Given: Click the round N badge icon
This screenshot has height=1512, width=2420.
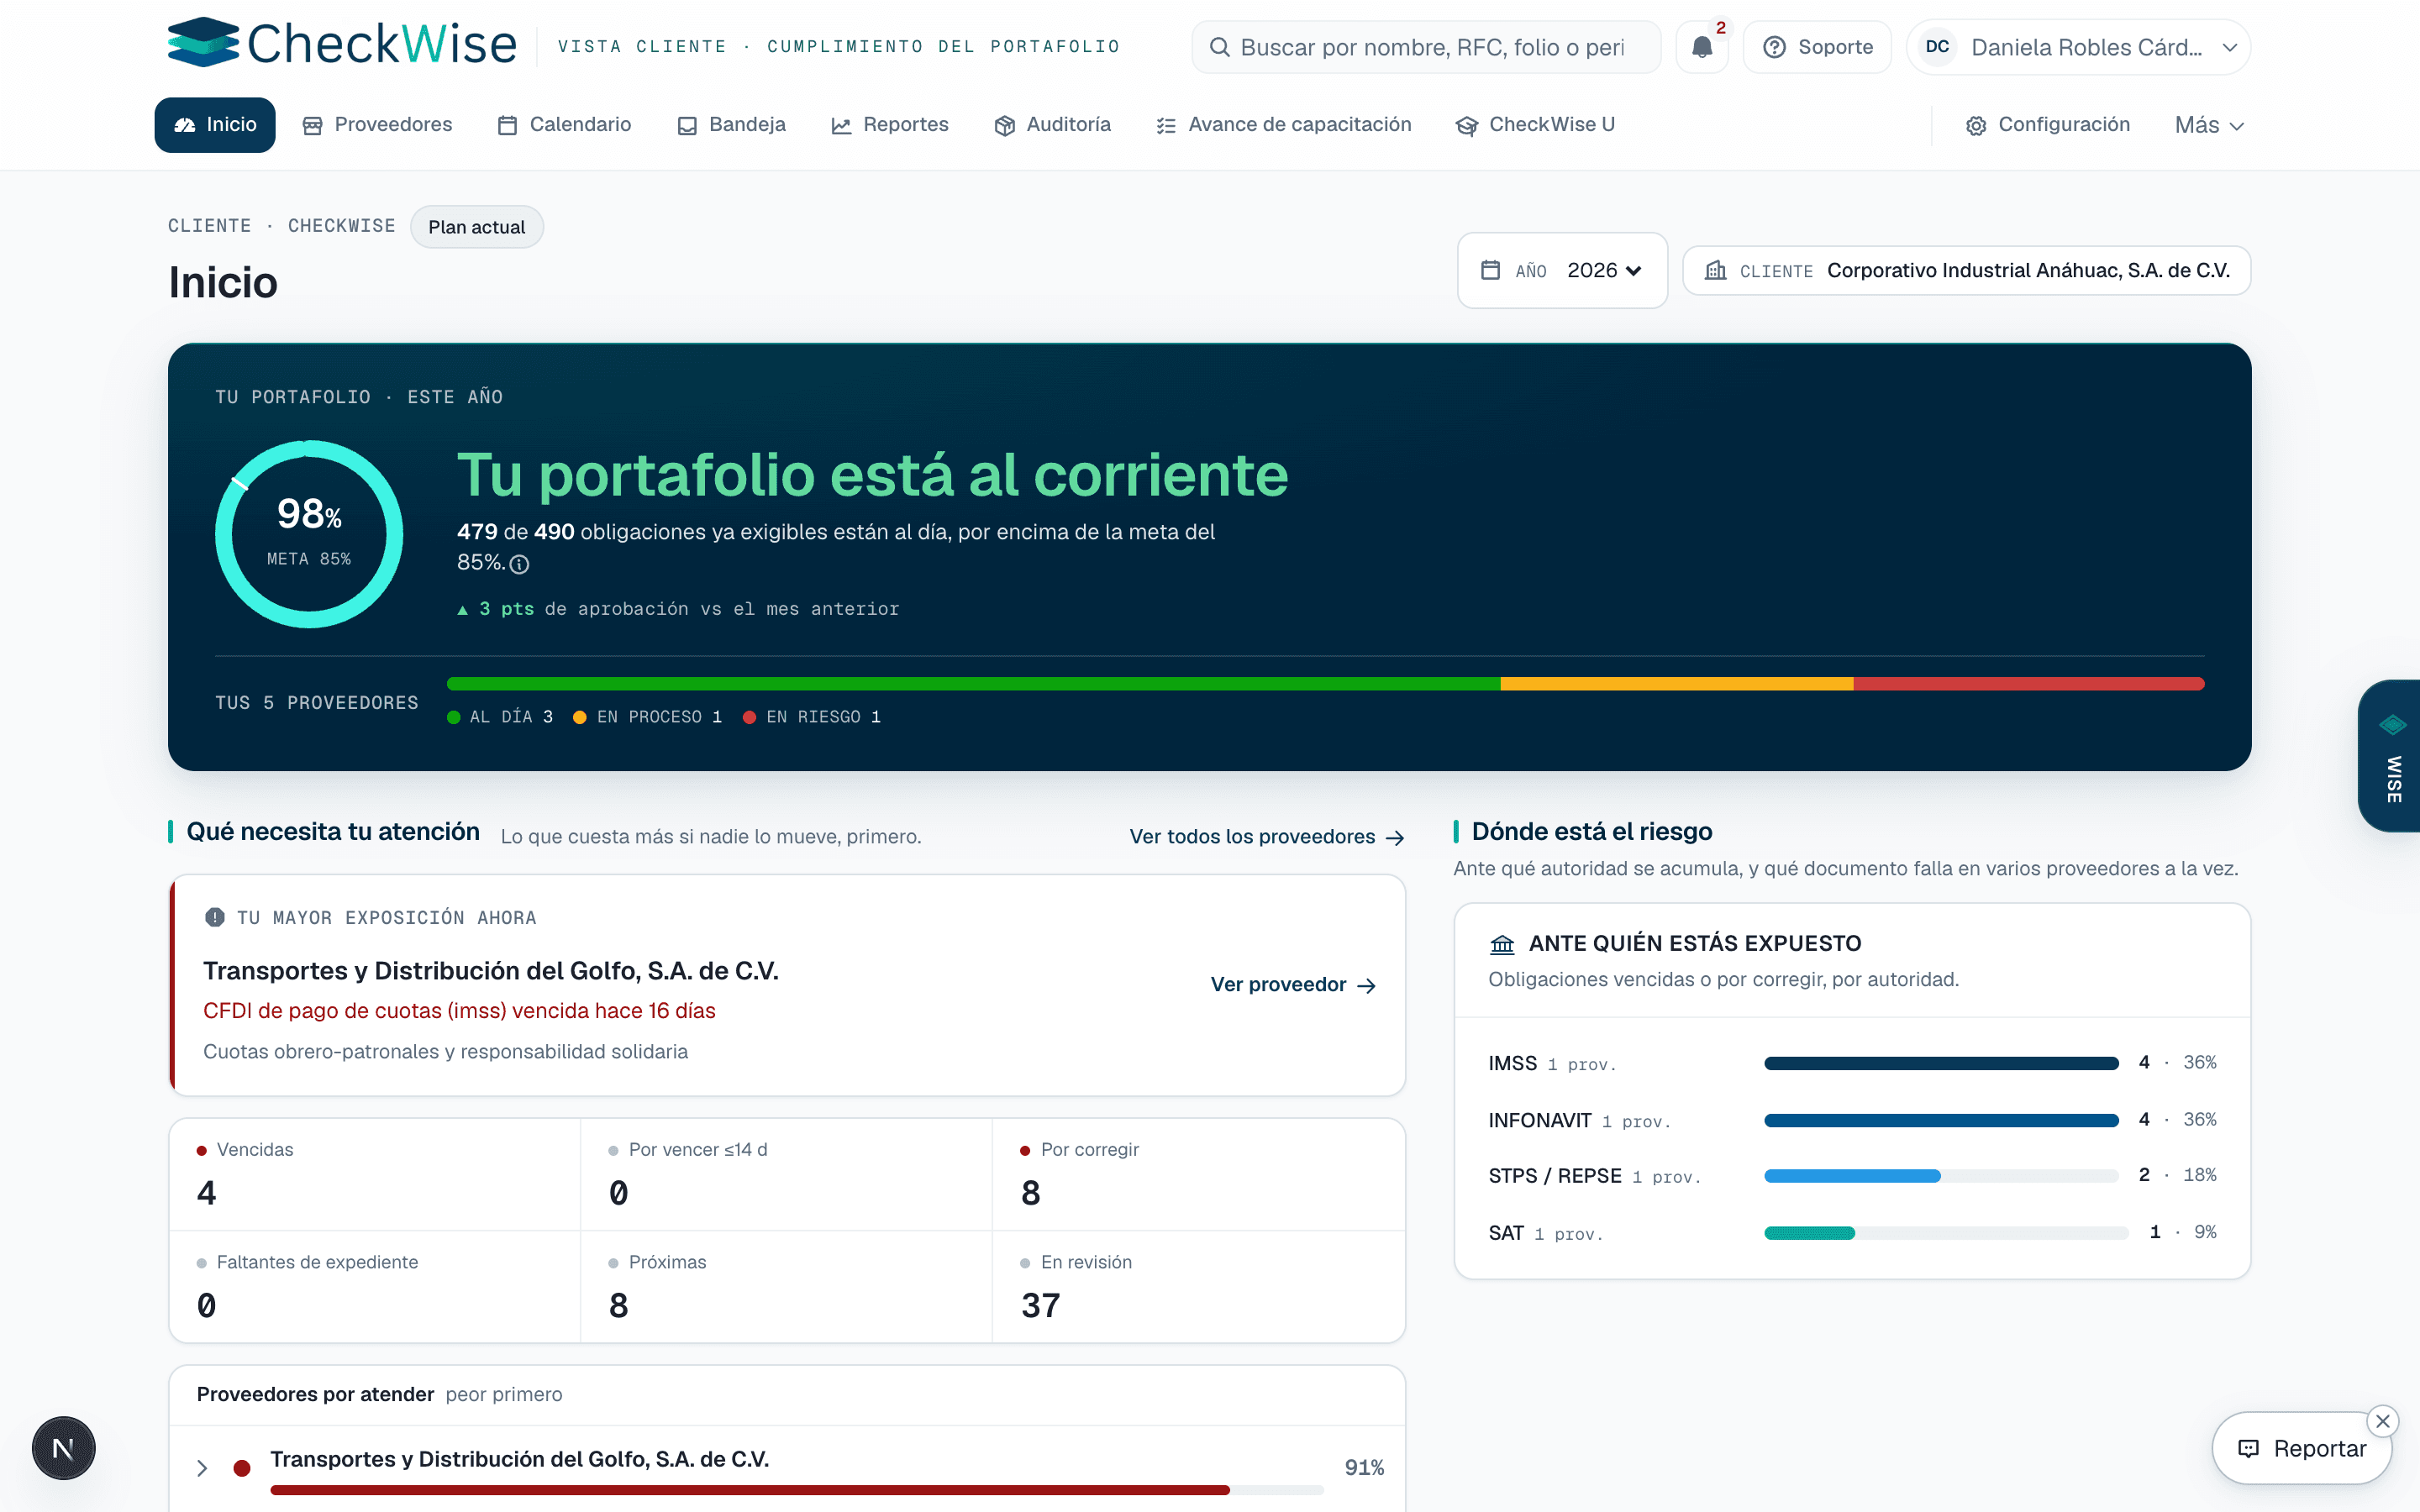Looking at the screenshot, I should [63, 1448].
